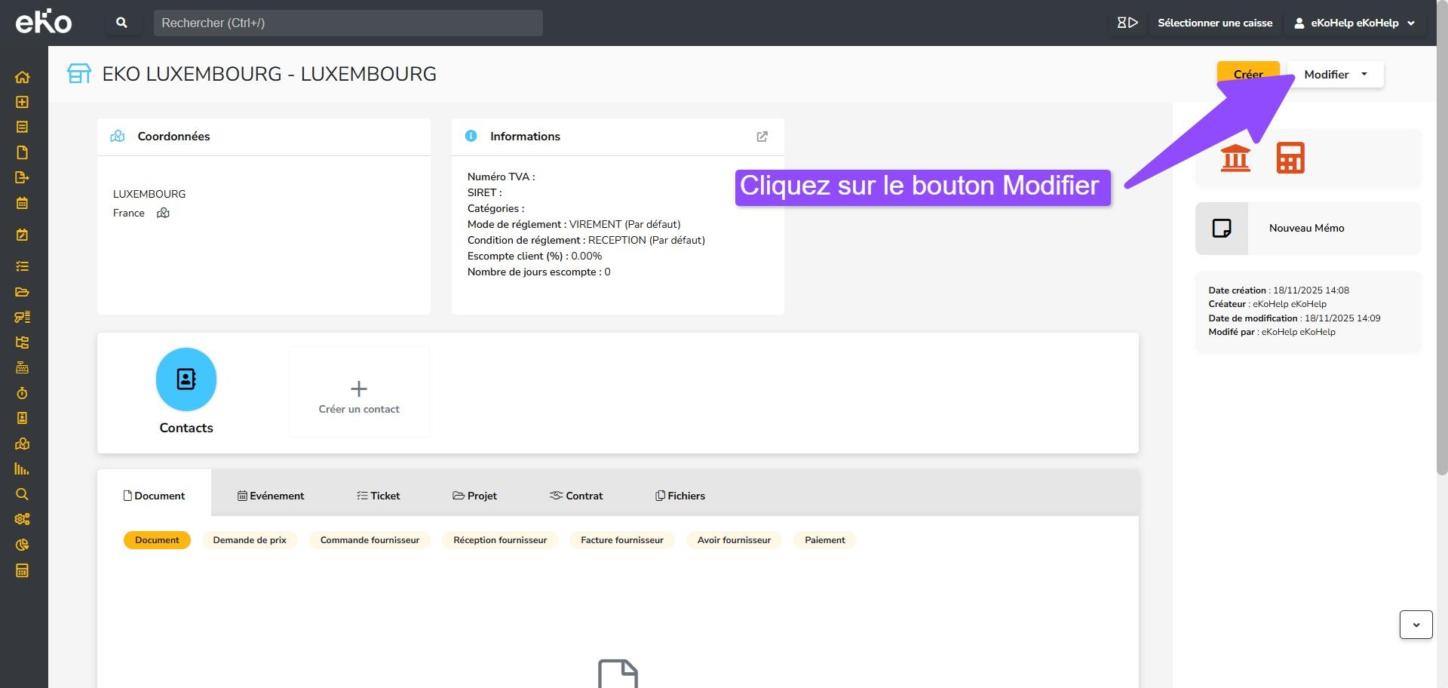Open the sidebar settings gears icon

(x=22, y=519)
